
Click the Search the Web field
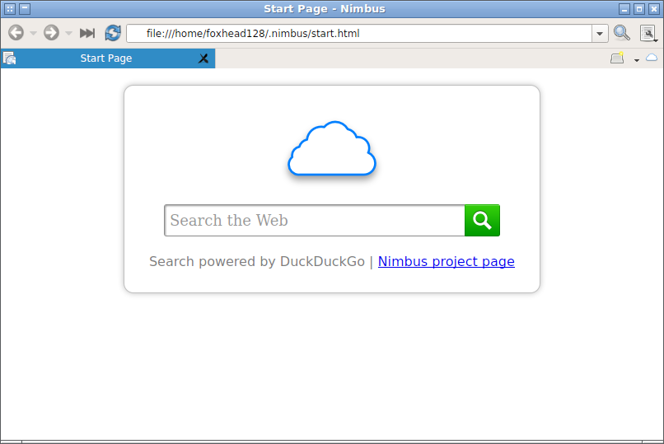pos(315,221)
